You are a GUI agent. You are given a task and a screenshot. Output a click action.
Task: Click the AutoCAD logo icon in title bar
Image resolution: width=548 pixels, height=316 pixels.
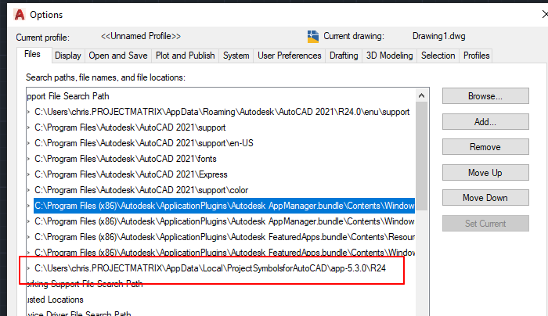[x=20, y=14]
